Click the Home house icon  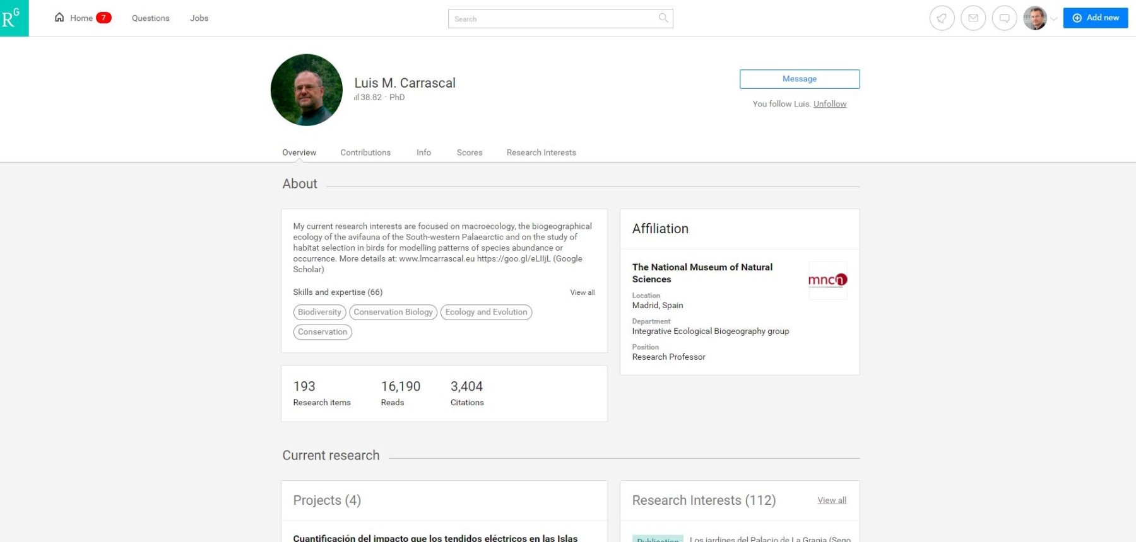[x=59, y=18]
